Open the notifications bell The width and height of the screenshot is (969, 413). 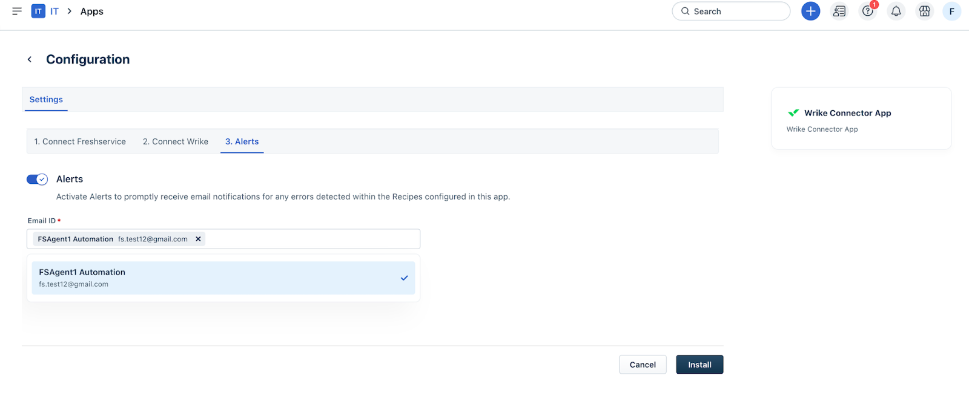(896, 11)
